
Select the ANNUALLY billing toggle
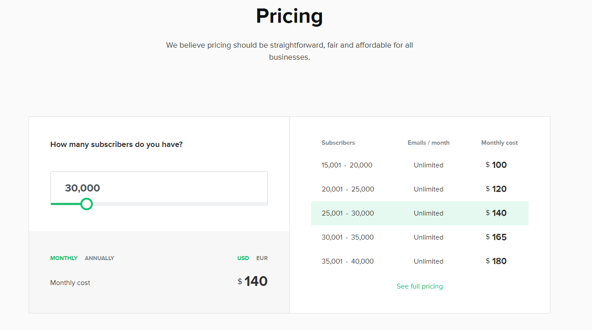[x=99, y=258]
